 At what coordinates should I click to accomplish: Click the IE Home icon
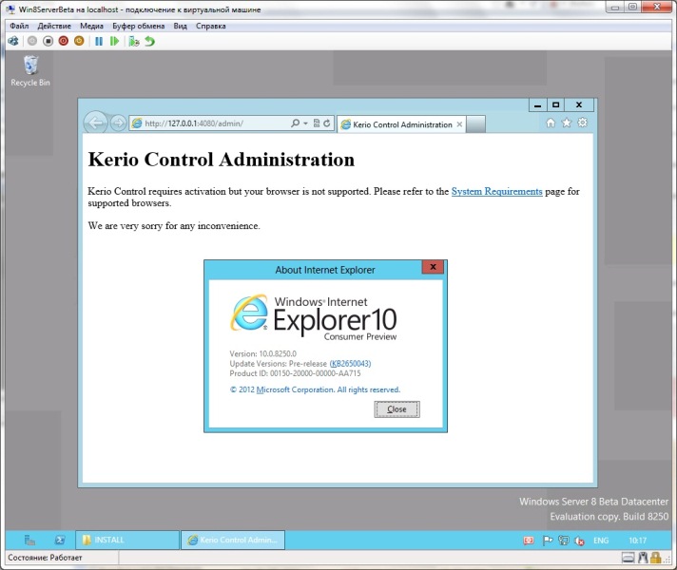pyautogui.click(x=550, y=123)
